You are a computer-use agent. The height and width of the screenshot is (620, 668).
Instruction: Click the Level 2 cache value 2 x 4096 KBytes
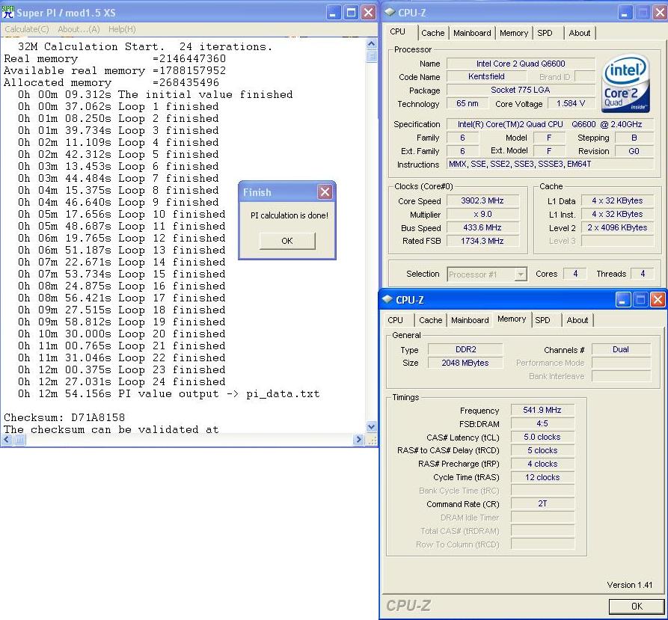coord(617,228)
